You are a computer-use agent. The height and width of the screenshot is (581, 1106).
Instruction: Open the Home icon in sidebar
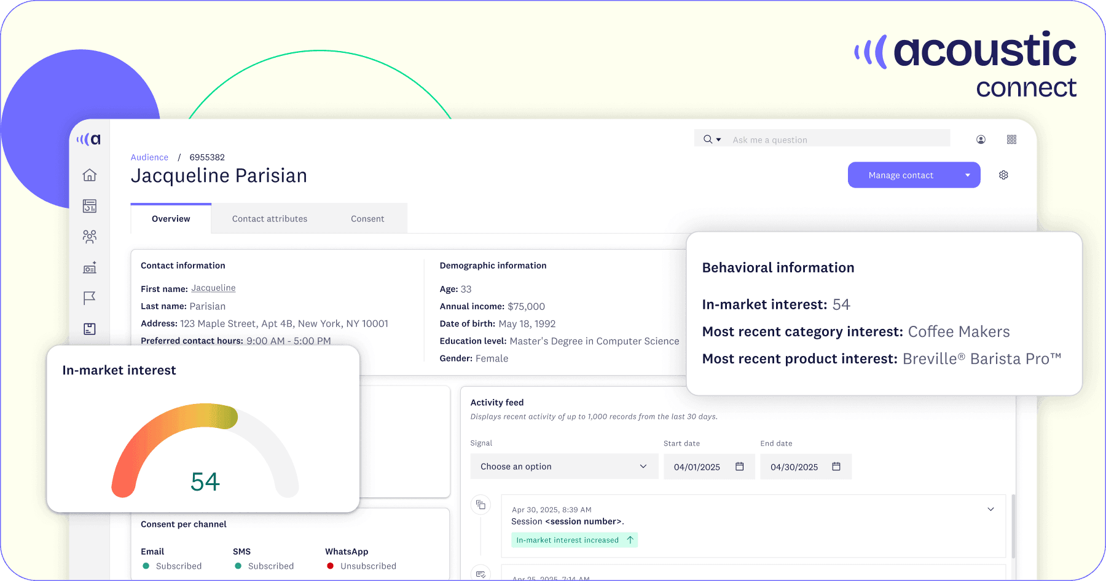90,175
